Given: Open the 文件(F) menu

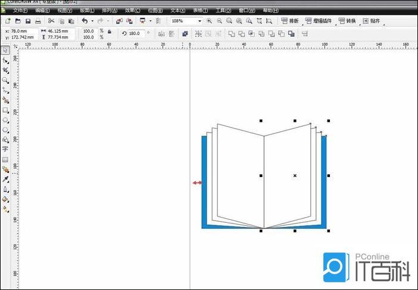Looking at the screenshot, I should [x=20, y=10].
